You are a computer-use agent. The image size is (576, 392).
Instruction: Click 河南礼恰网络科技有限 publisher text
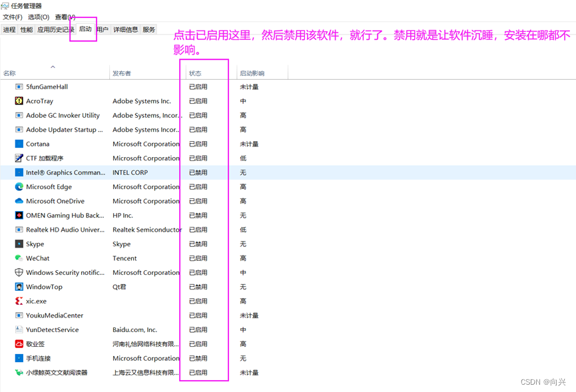(145, 344)
